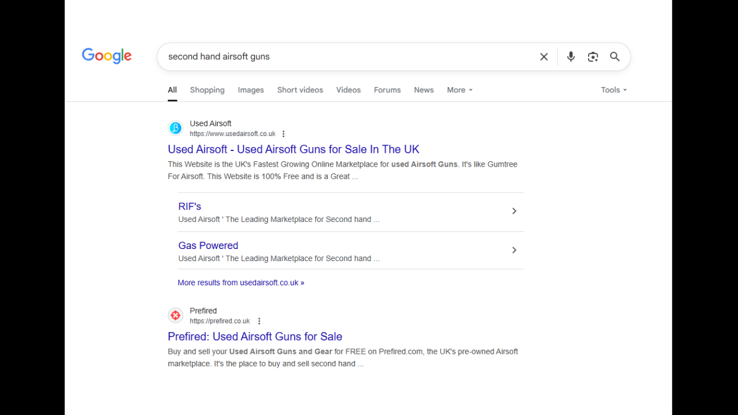Image resolution: width=738 pixels, height=415 pixels.
Task: Switch to the Short videos tab
Action: pos(300,90)
